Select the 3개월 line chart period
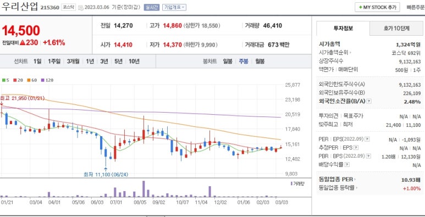Screen dimensions: 425x217 [73, 61]
